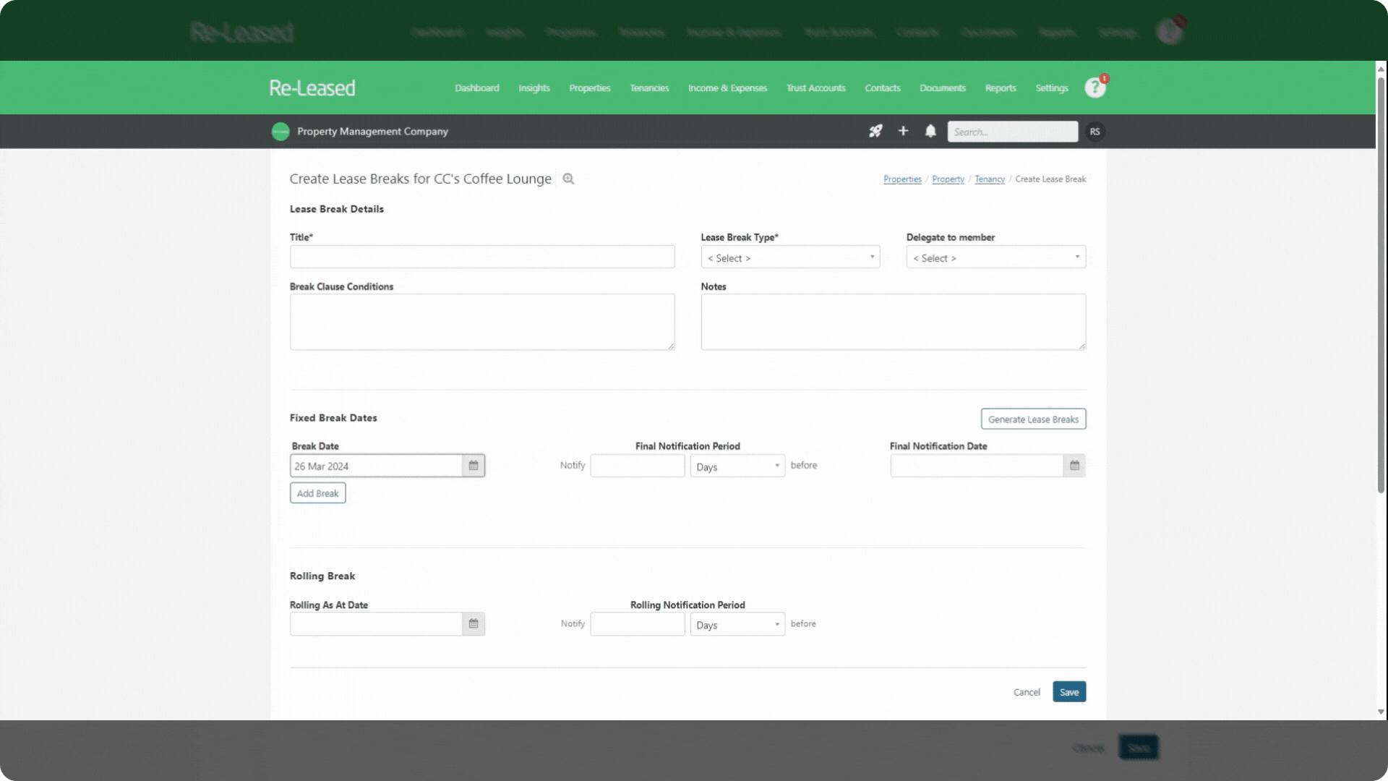Click the Search box in header
1388x781 pixels.
pos(1012,132)
